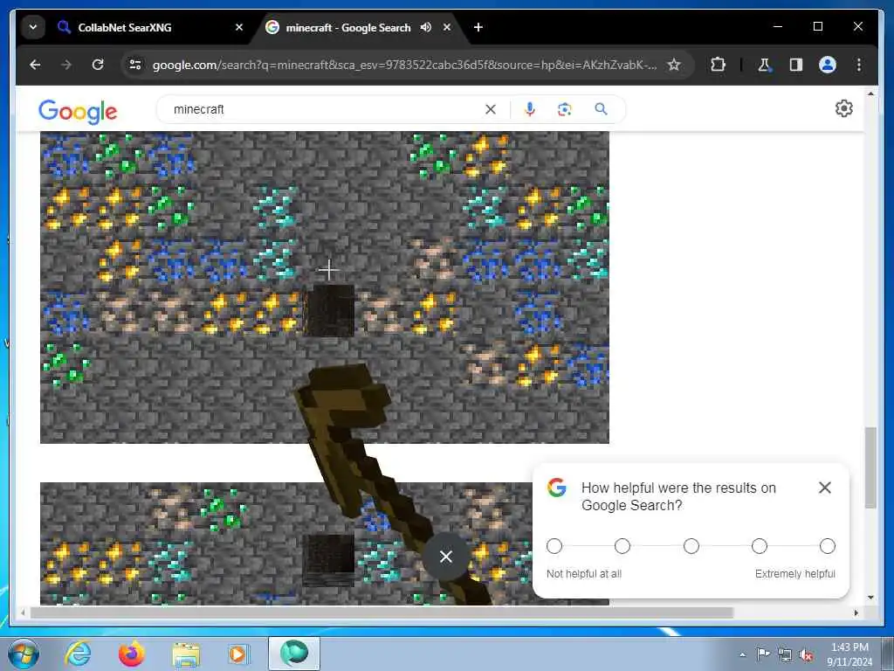Open network status tray icon
Image resolution: width=894 pixels, height=671 pixels.
click(x=785, y=654)
